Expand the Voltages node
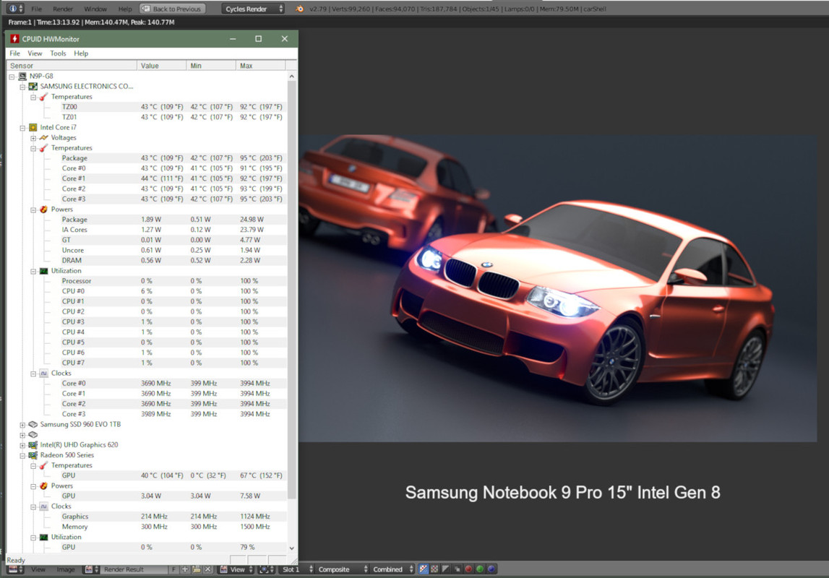Image resolution: width=829 pixels, height=578 pixels. (33, 138)
